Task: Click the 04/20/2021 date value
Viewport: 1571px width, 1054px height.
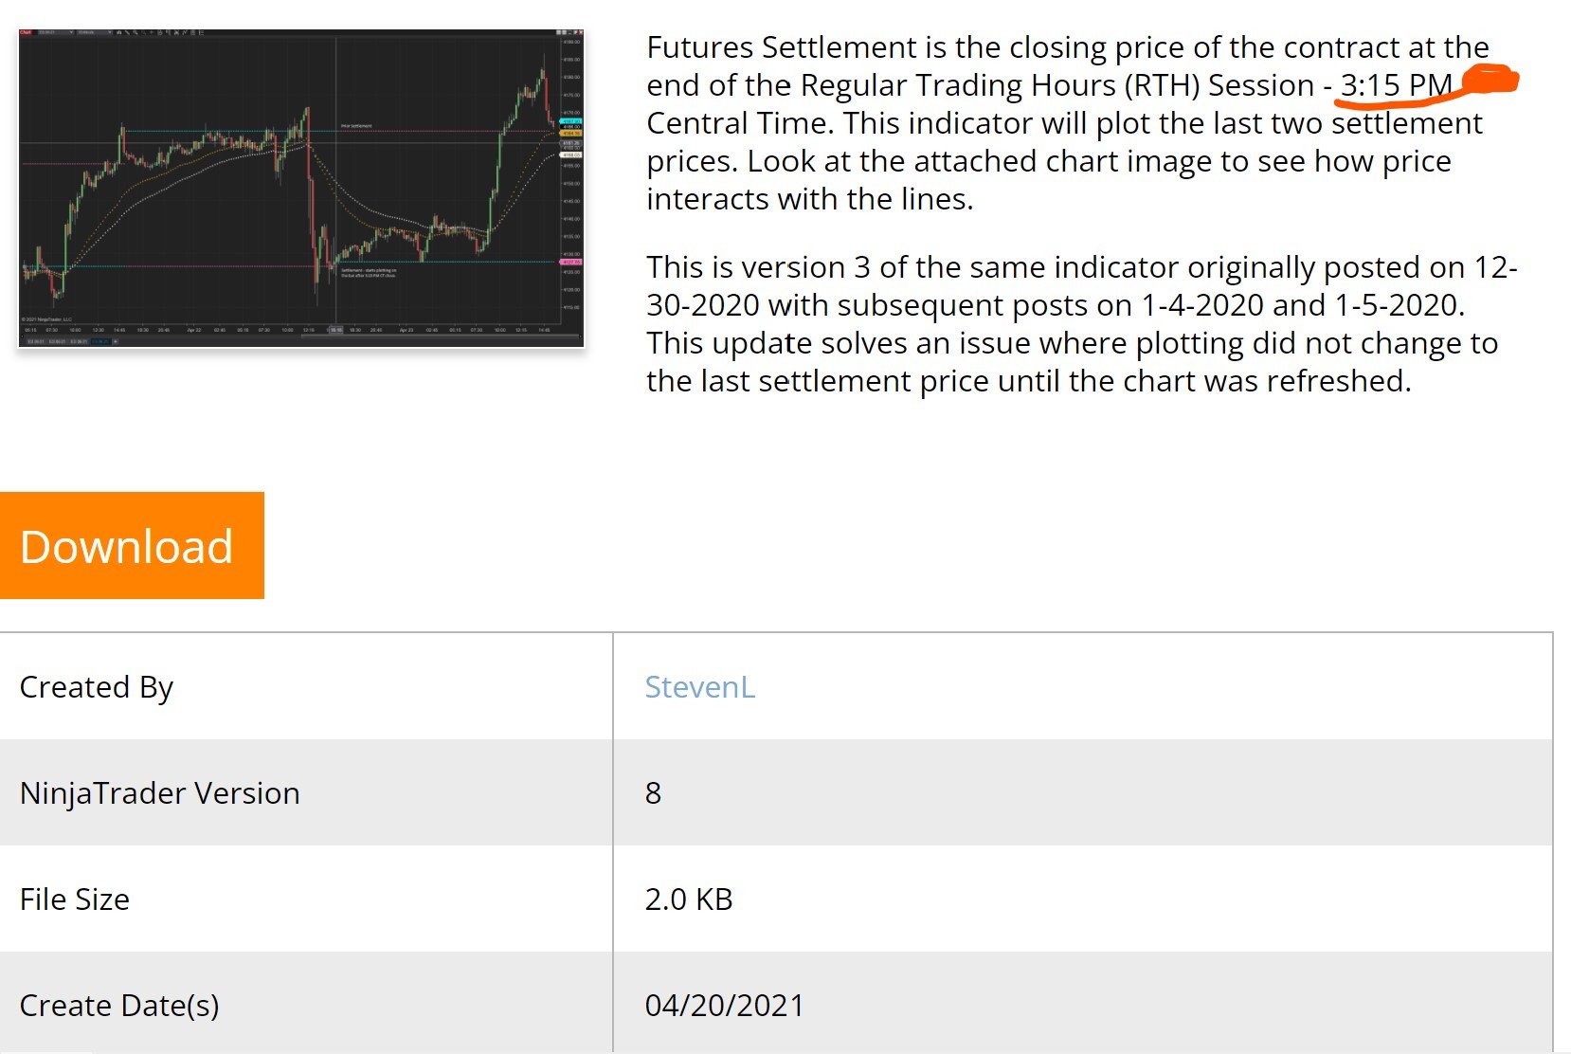Action: coord(725,1006)
